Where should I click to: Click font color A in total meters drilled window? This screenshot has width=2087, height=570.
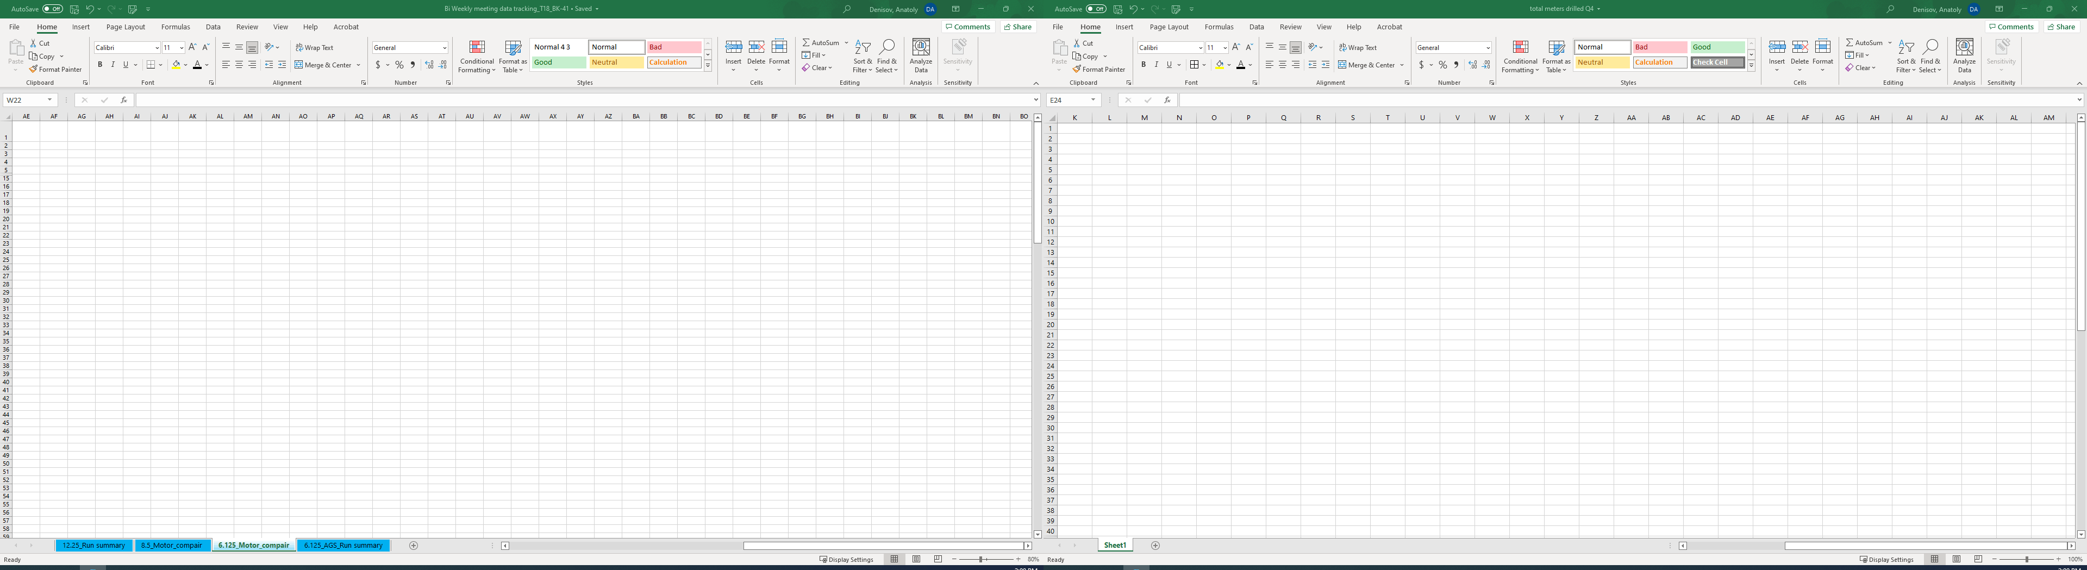pos(1240,65)
